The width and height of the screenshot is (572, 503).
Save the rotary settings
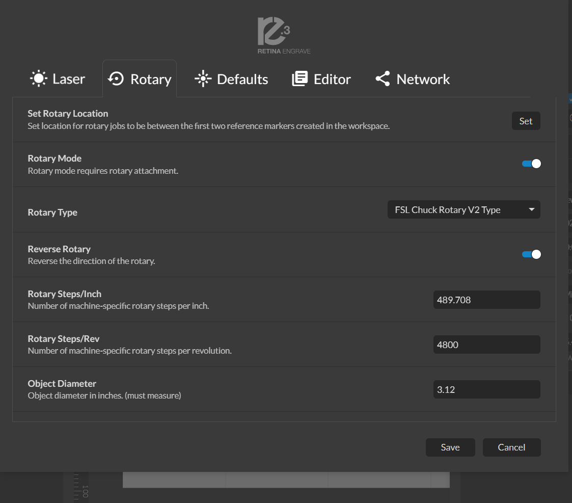point(450,447)
